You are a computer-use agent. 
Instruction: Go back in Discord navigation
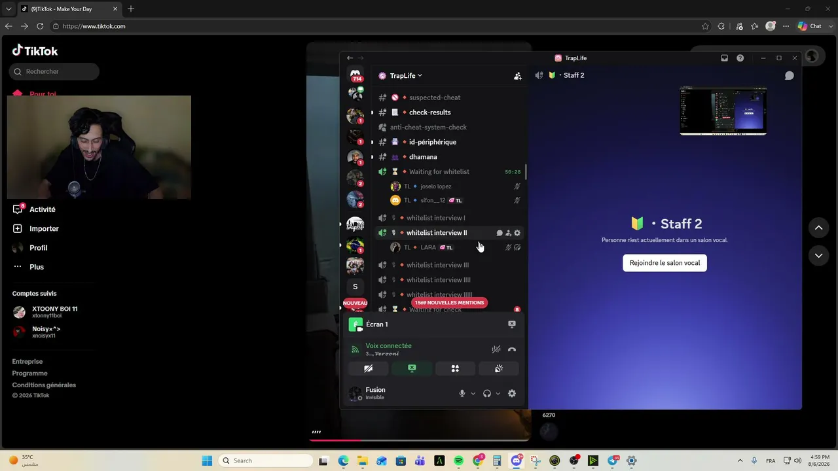350,58
